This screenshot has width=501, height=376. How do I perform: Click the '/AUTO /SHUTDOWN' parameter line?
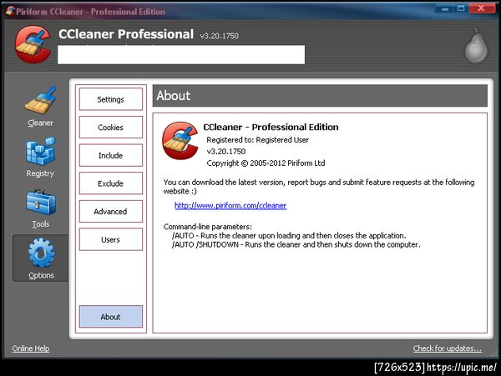tap(296, 244)
